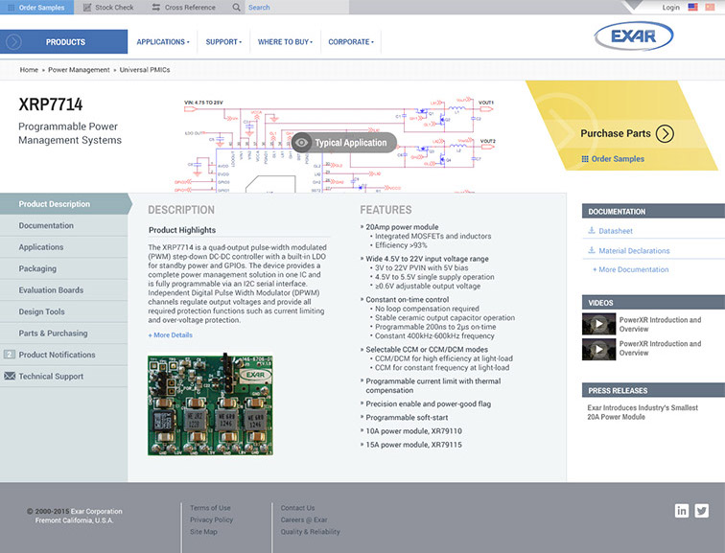Select Evaluation Boards in sidebar
The width and height of the screenshot is (725, 553).
point(51,290)
